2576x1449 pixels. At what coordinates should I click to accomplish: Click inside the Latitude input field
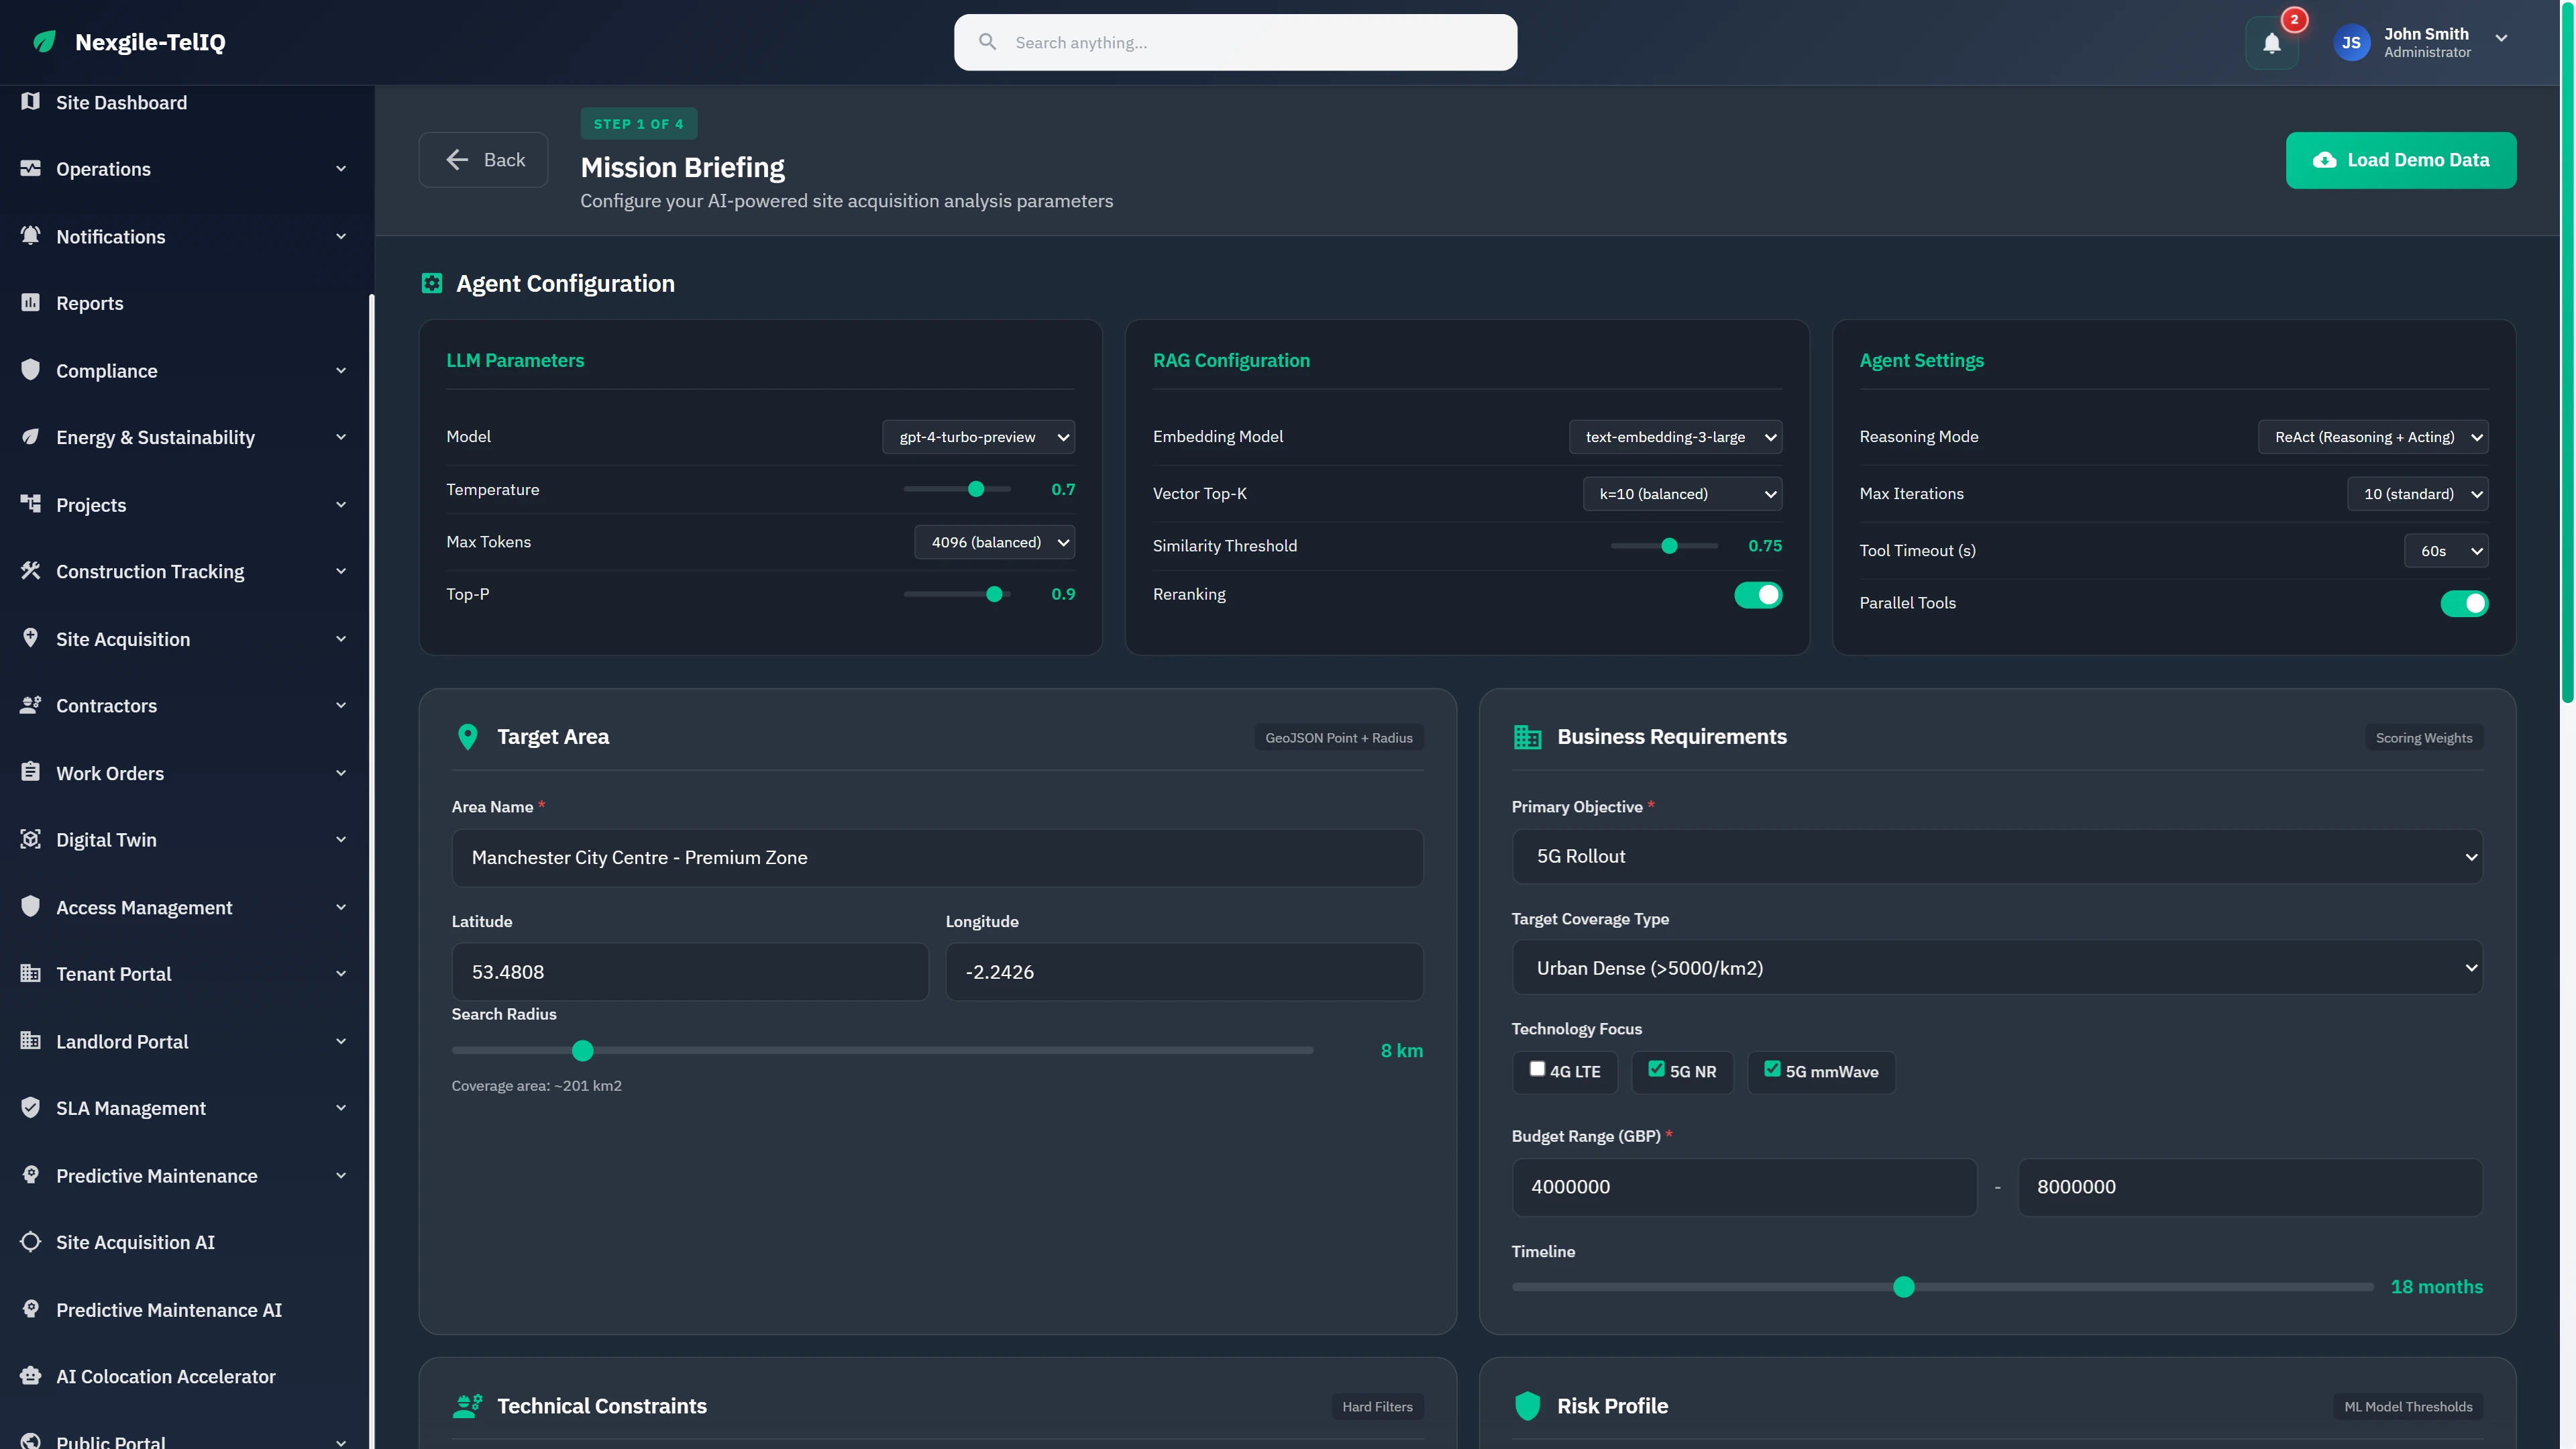click(x=689, y=971)
